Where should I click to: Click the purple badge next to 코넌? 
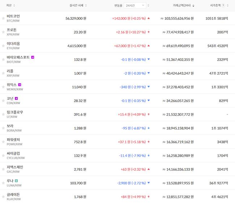pos(17,98)
